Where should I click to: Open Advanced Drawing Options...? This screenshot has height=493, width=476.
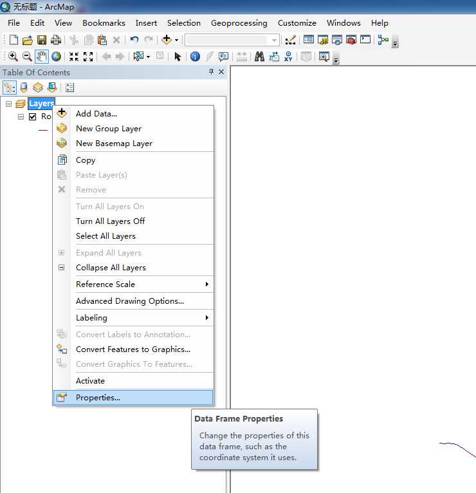[x=133, y=301]
